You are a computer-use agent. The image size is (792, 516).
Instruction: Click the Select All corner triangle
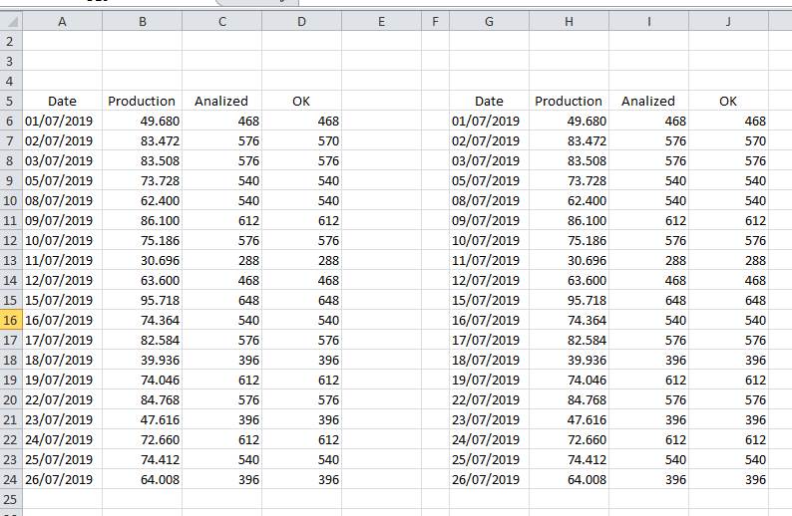pos(11,21)
